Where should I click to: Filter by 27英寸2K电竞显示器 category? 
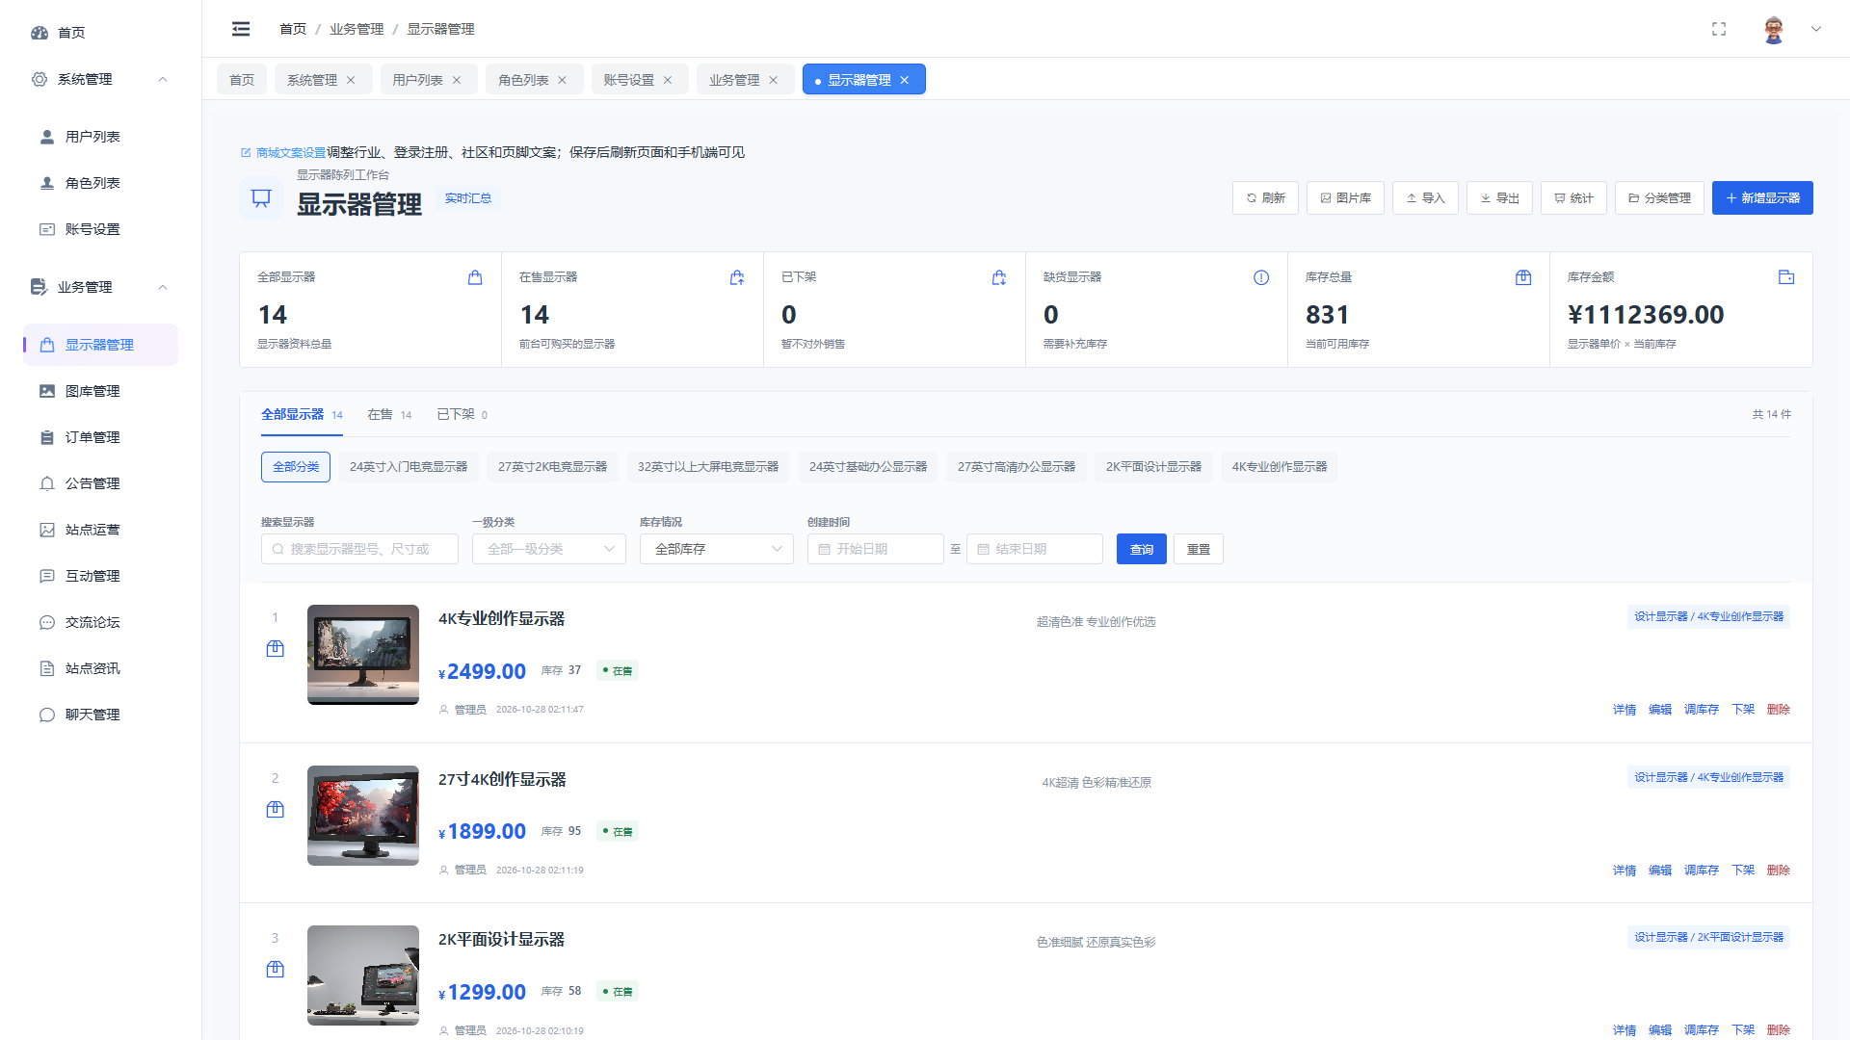click(552, 467)
